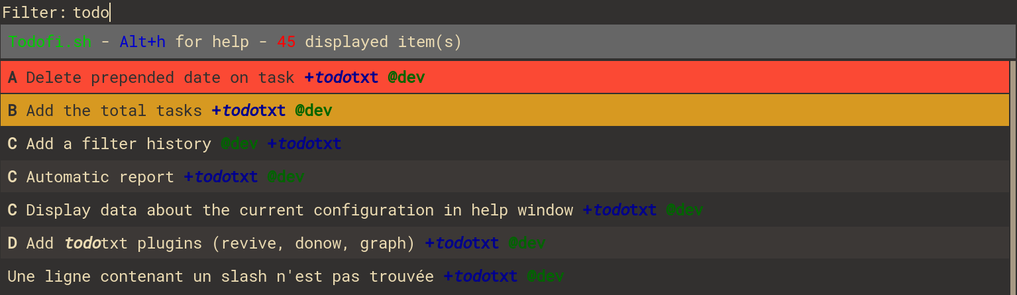
Task: Click the +todotxt project tag on the orange row
Action: coord(248,111)
